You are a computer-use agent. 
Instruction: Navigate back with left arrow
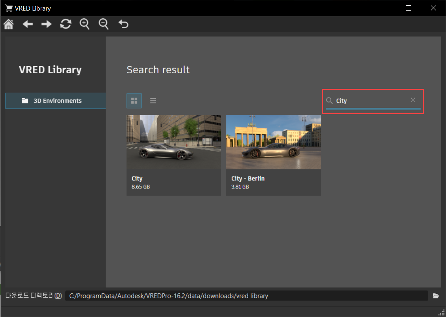click(x=28, y=24)
